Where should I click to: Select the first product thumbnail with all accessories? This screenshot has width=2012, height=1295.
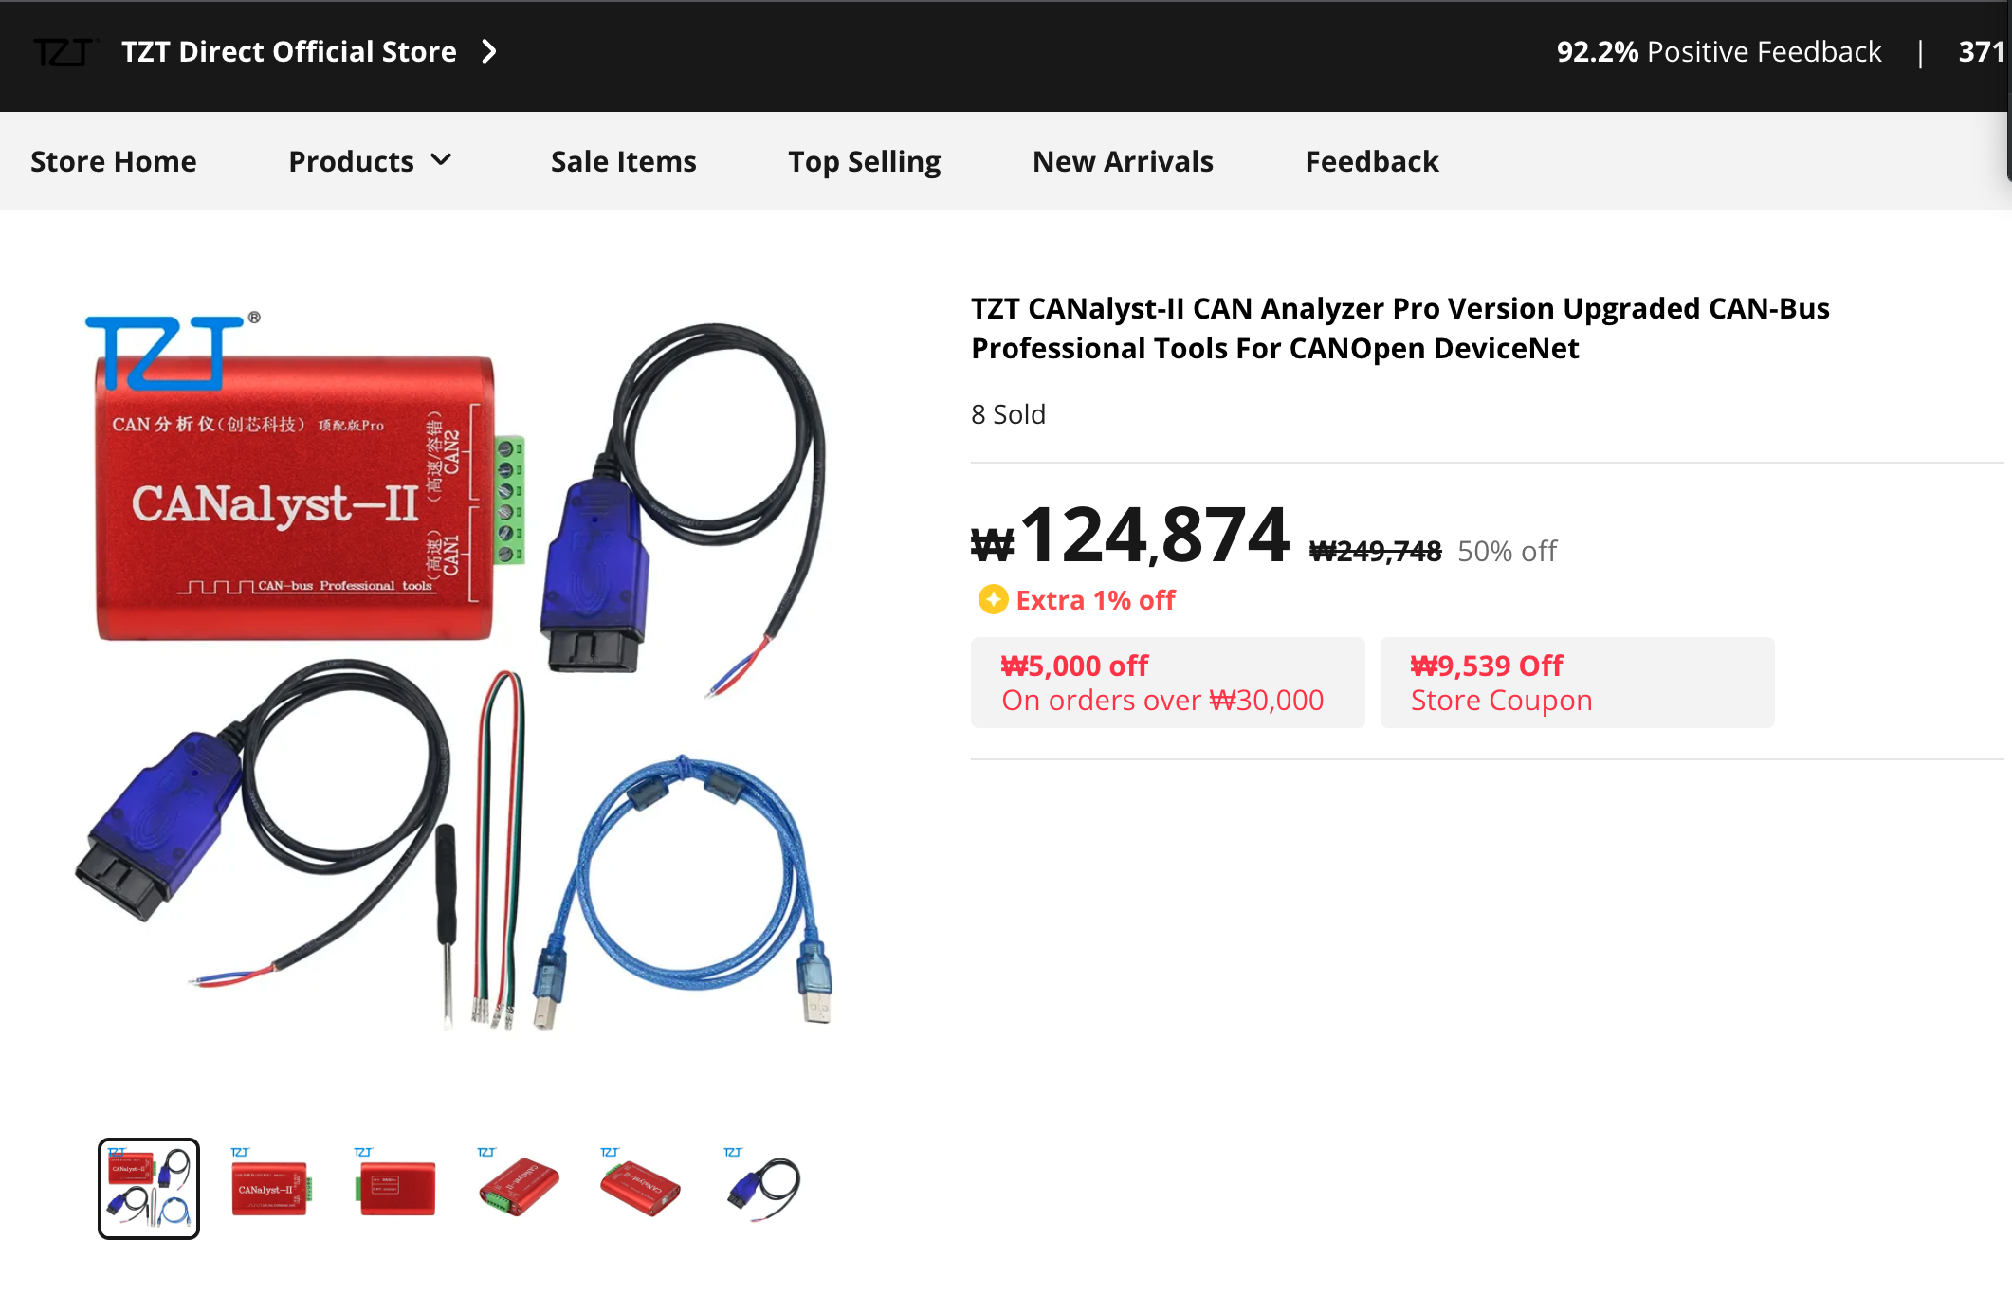[x=149, y=1189]
